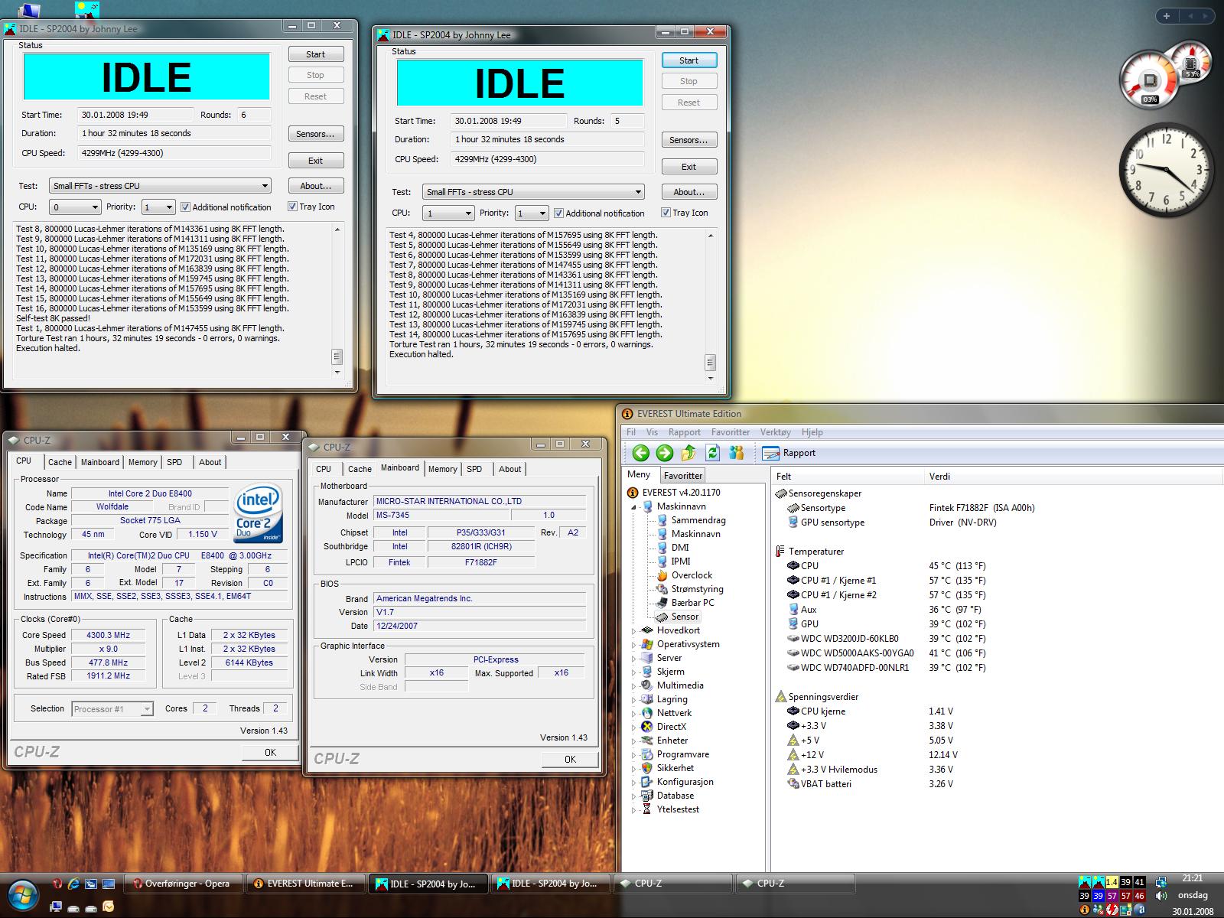Open the Rapport report wizard button
1224x918 pixels.
(x=789, y=453)
